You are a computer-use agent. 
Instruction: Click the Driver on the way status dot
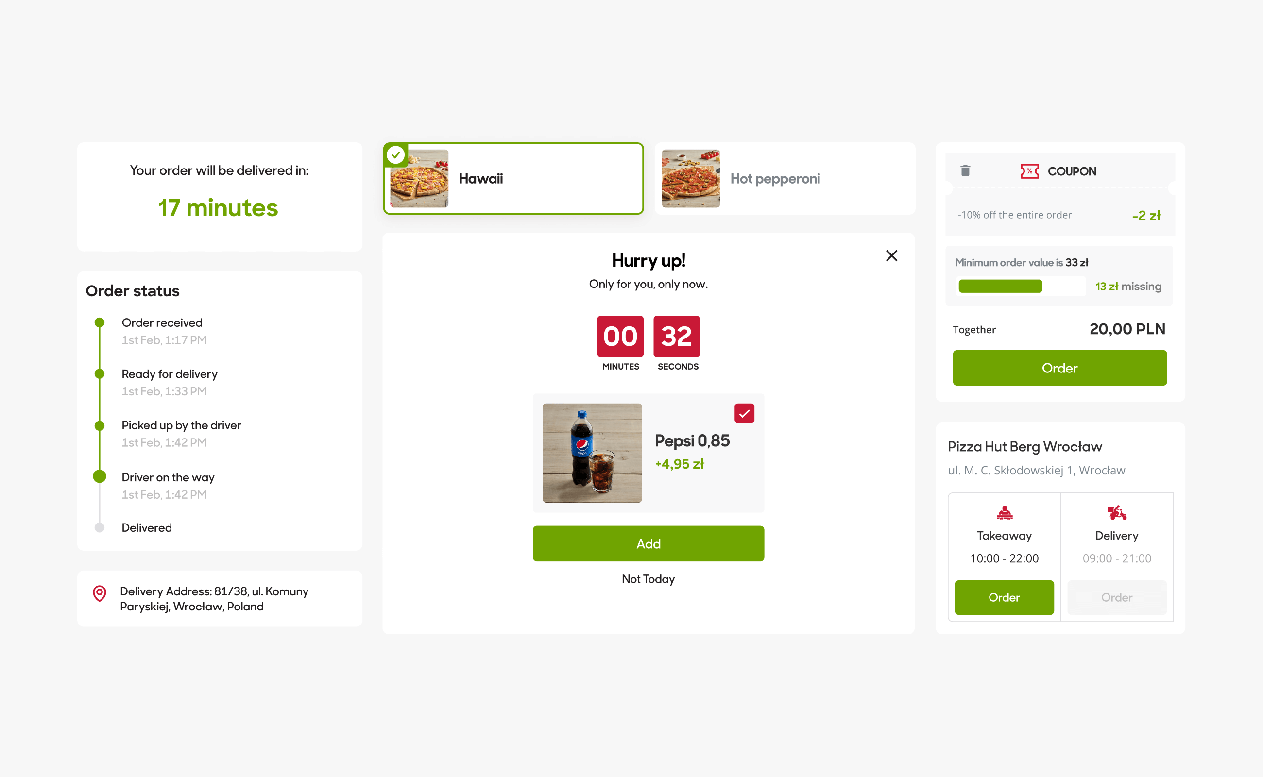[x=99, y=476]
